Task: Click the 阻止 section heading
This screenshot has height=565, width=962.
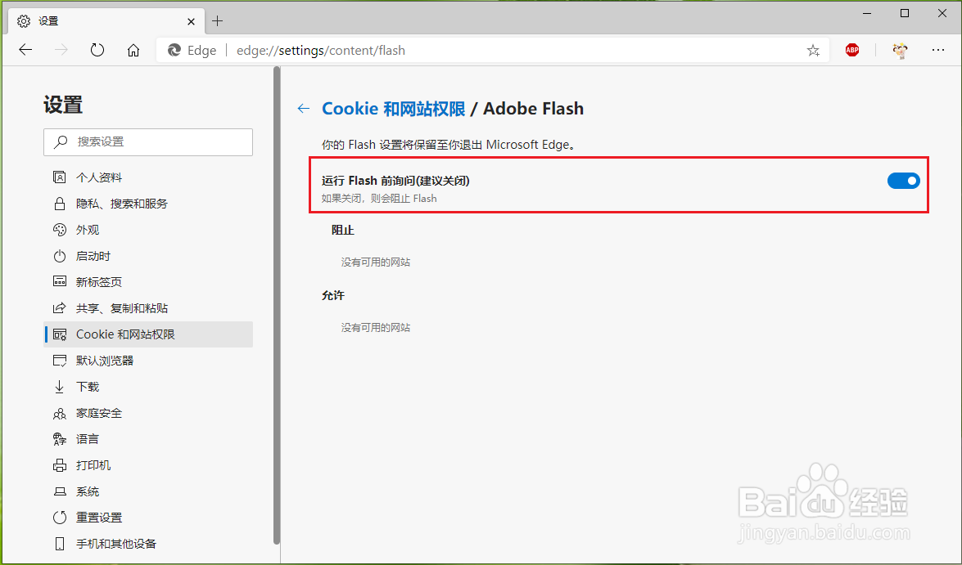Action: pyautogui.click(x=343, y=231)
